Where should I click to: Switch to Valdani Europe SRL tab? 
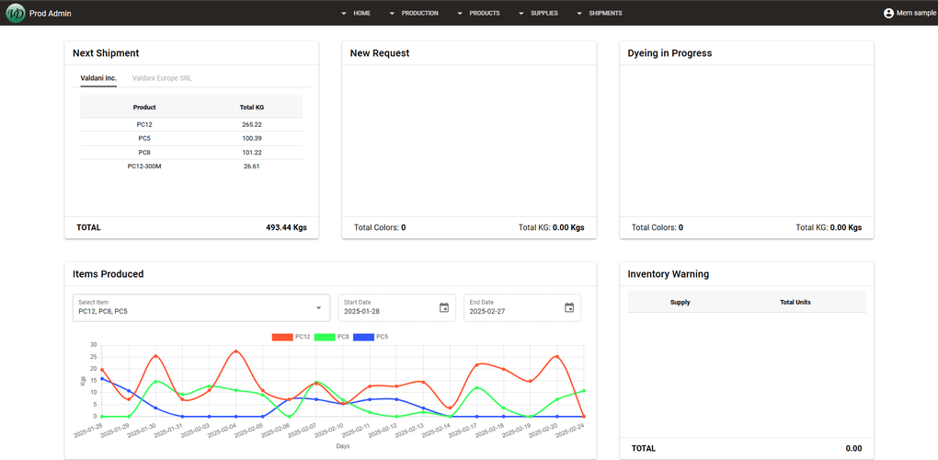[162, 78]
